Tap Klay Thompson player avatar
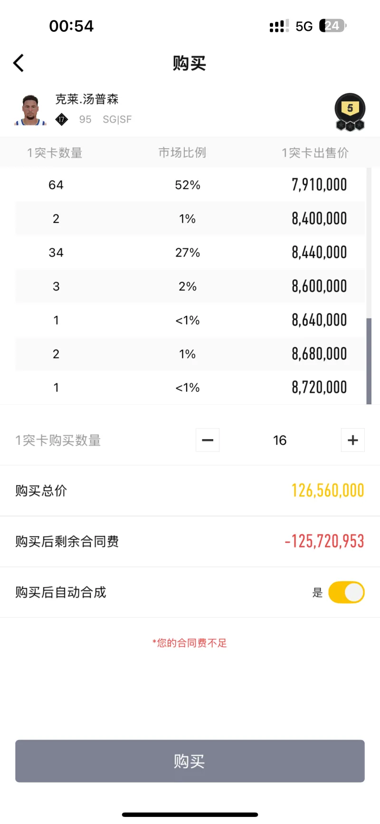Screen dimensions: 380x824 click(30, 110)
